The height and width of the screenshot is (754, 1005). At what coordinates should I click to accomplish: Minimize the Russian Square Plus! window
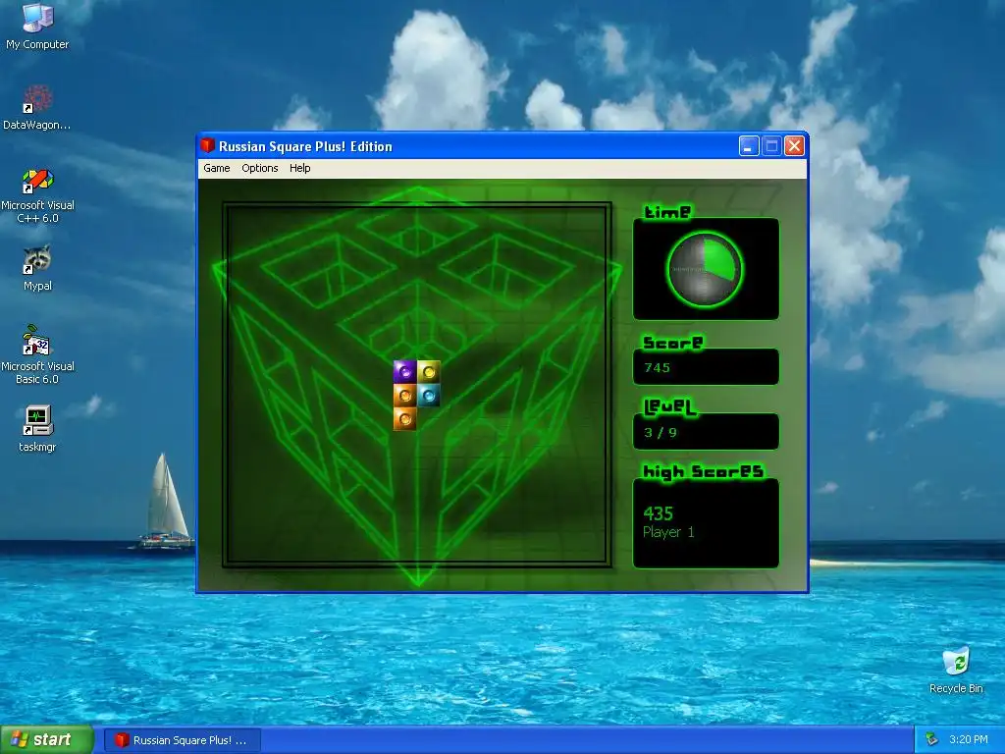[x=749, y=146]
